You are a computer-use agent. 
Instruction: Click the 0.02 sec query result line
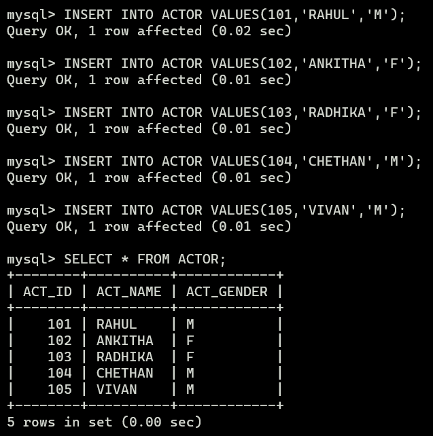[x=149, y=31]
